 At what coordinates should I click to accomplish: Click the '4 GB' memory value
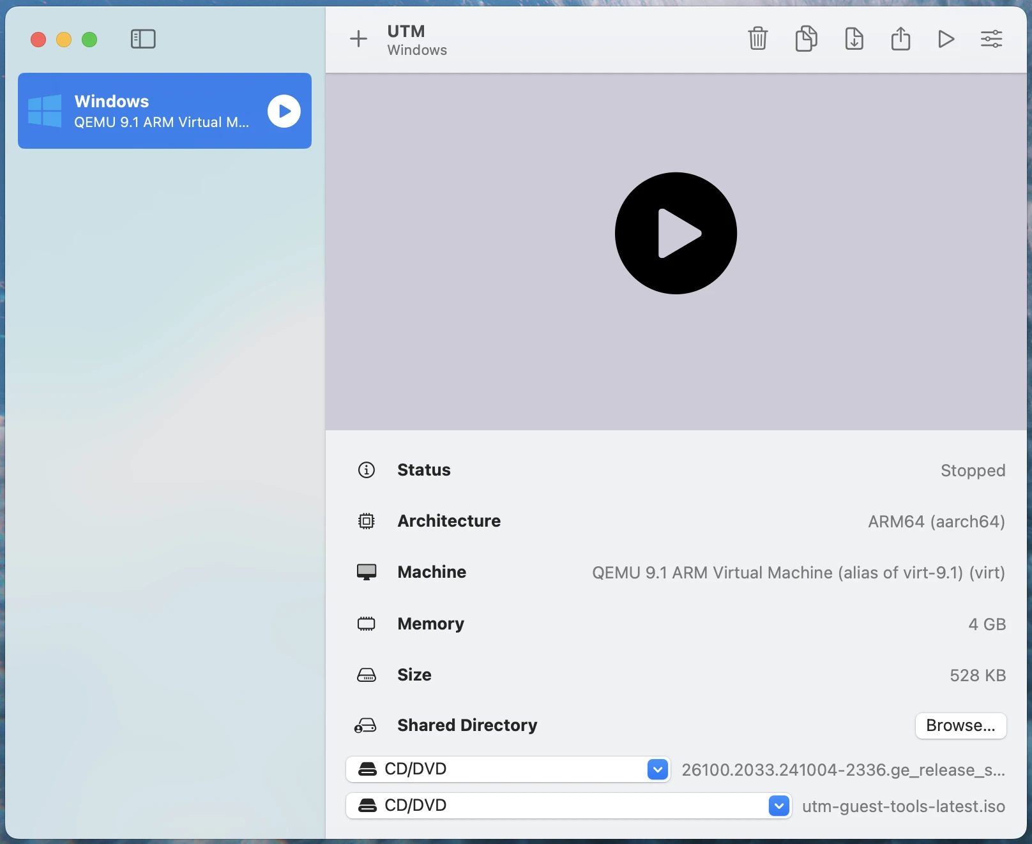point(987,624)
